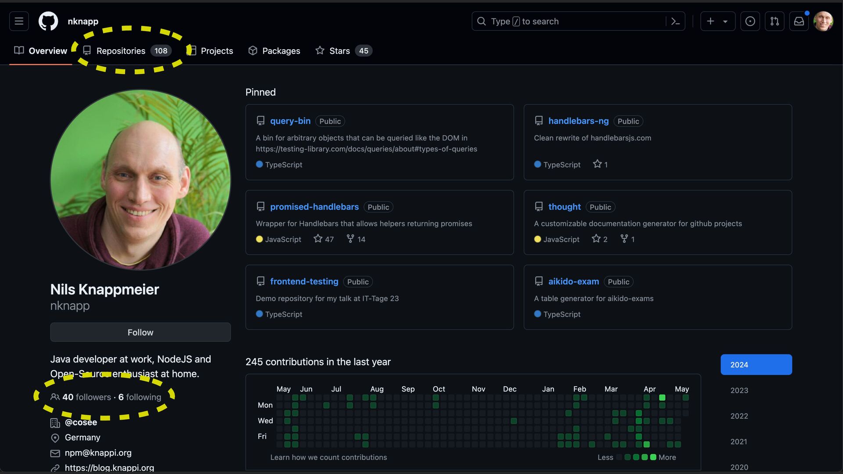Expand the create new plus dropdown
Viewport: 843px width, 474px height.
tap(717, 21)
